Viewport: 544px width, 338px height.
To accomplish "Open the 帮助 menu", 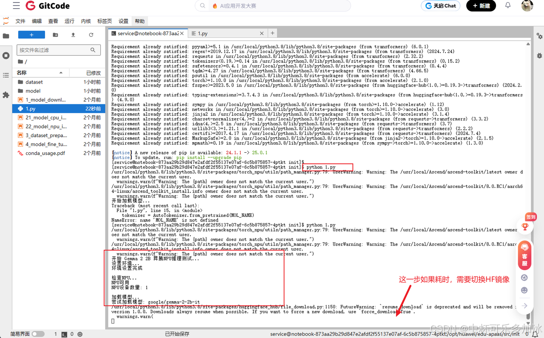I will pos(140,21).
